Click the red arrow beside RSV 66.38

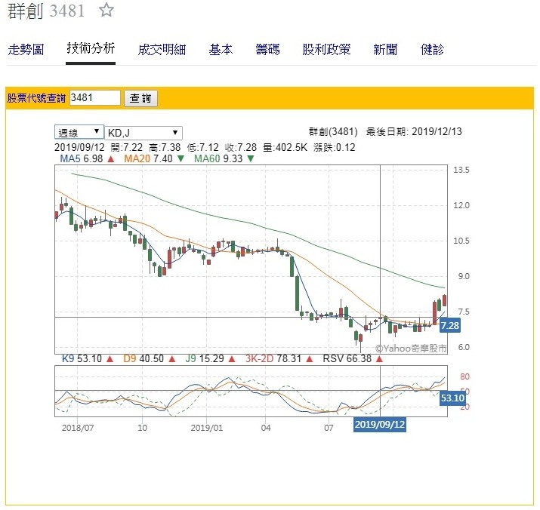click(378, 359)
